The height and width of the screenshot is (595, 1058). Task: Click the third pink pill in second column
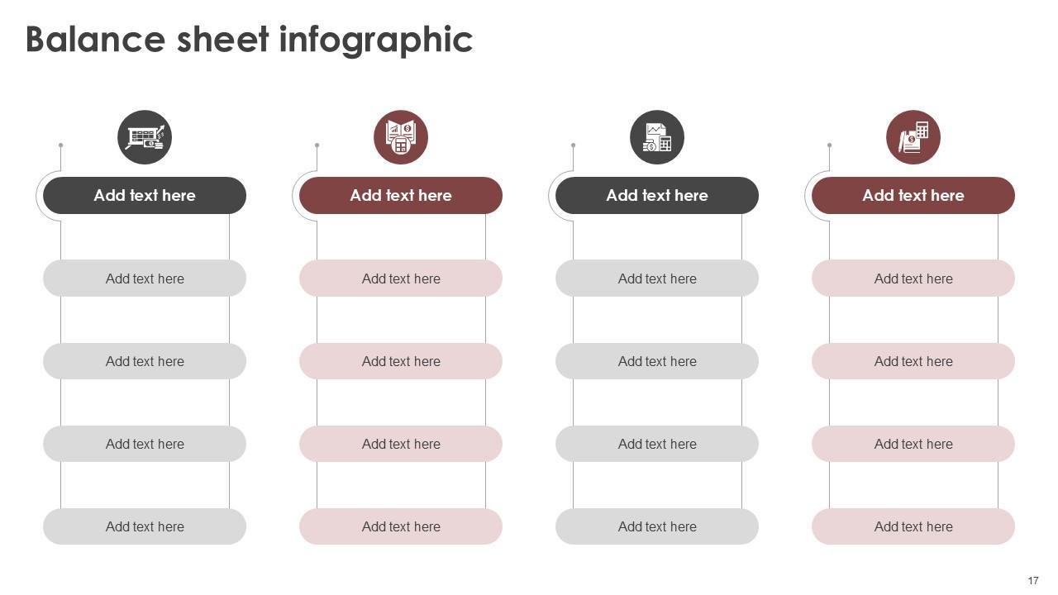(401, 444)
